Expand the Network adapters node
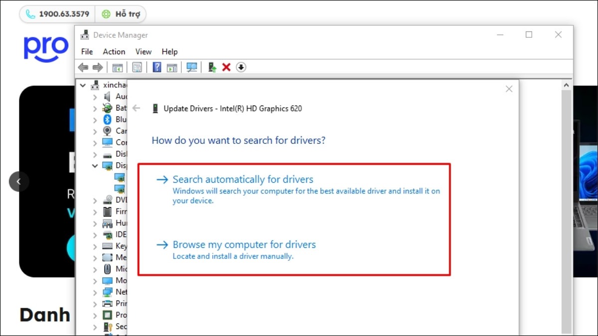The height and width of the screenshot is (336, 598). (95, 292)
